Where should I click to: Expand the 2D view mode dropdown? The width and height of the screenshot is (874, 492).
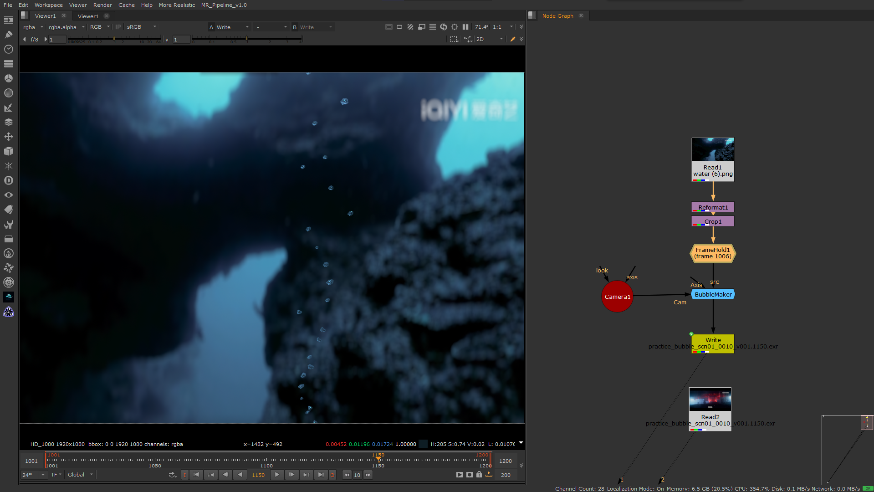490,39
